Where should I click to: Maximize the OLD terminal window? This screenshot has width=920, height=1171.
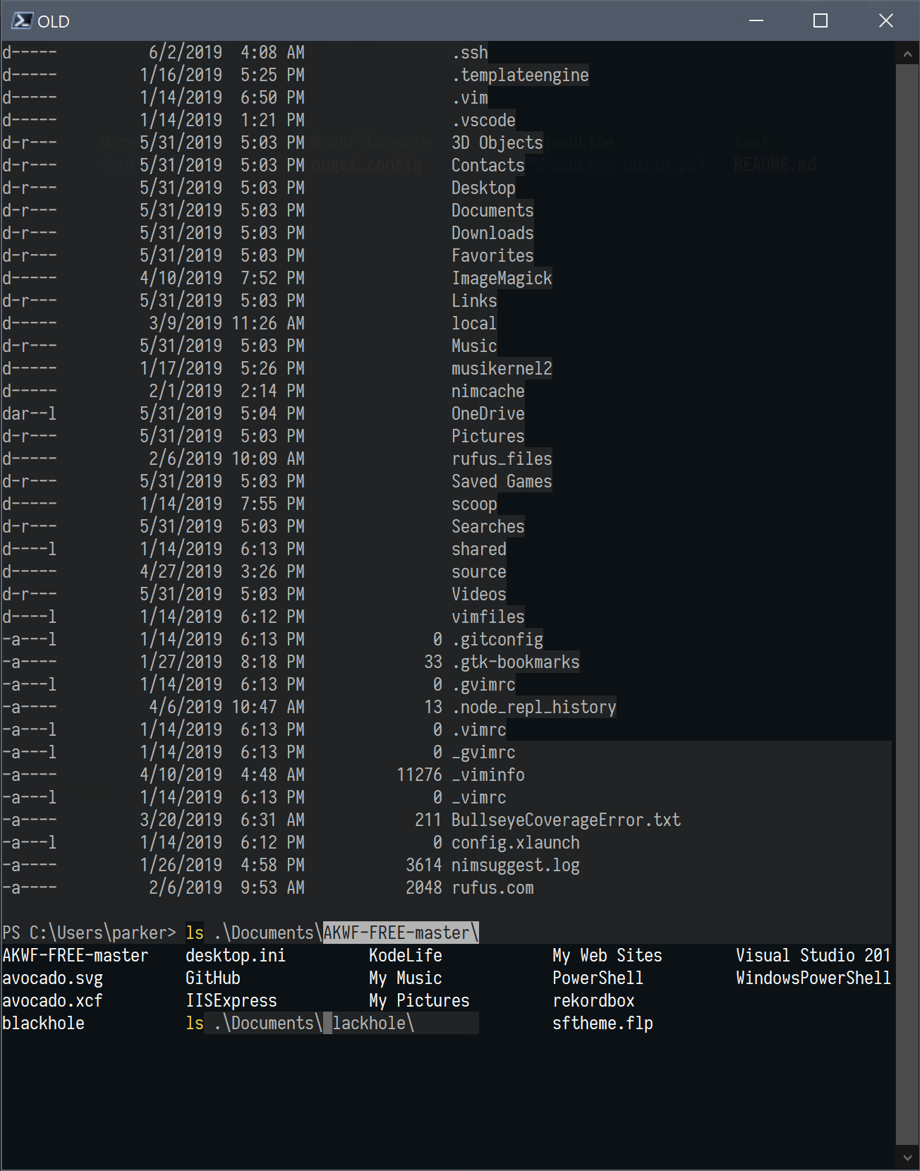click(821, 20)
